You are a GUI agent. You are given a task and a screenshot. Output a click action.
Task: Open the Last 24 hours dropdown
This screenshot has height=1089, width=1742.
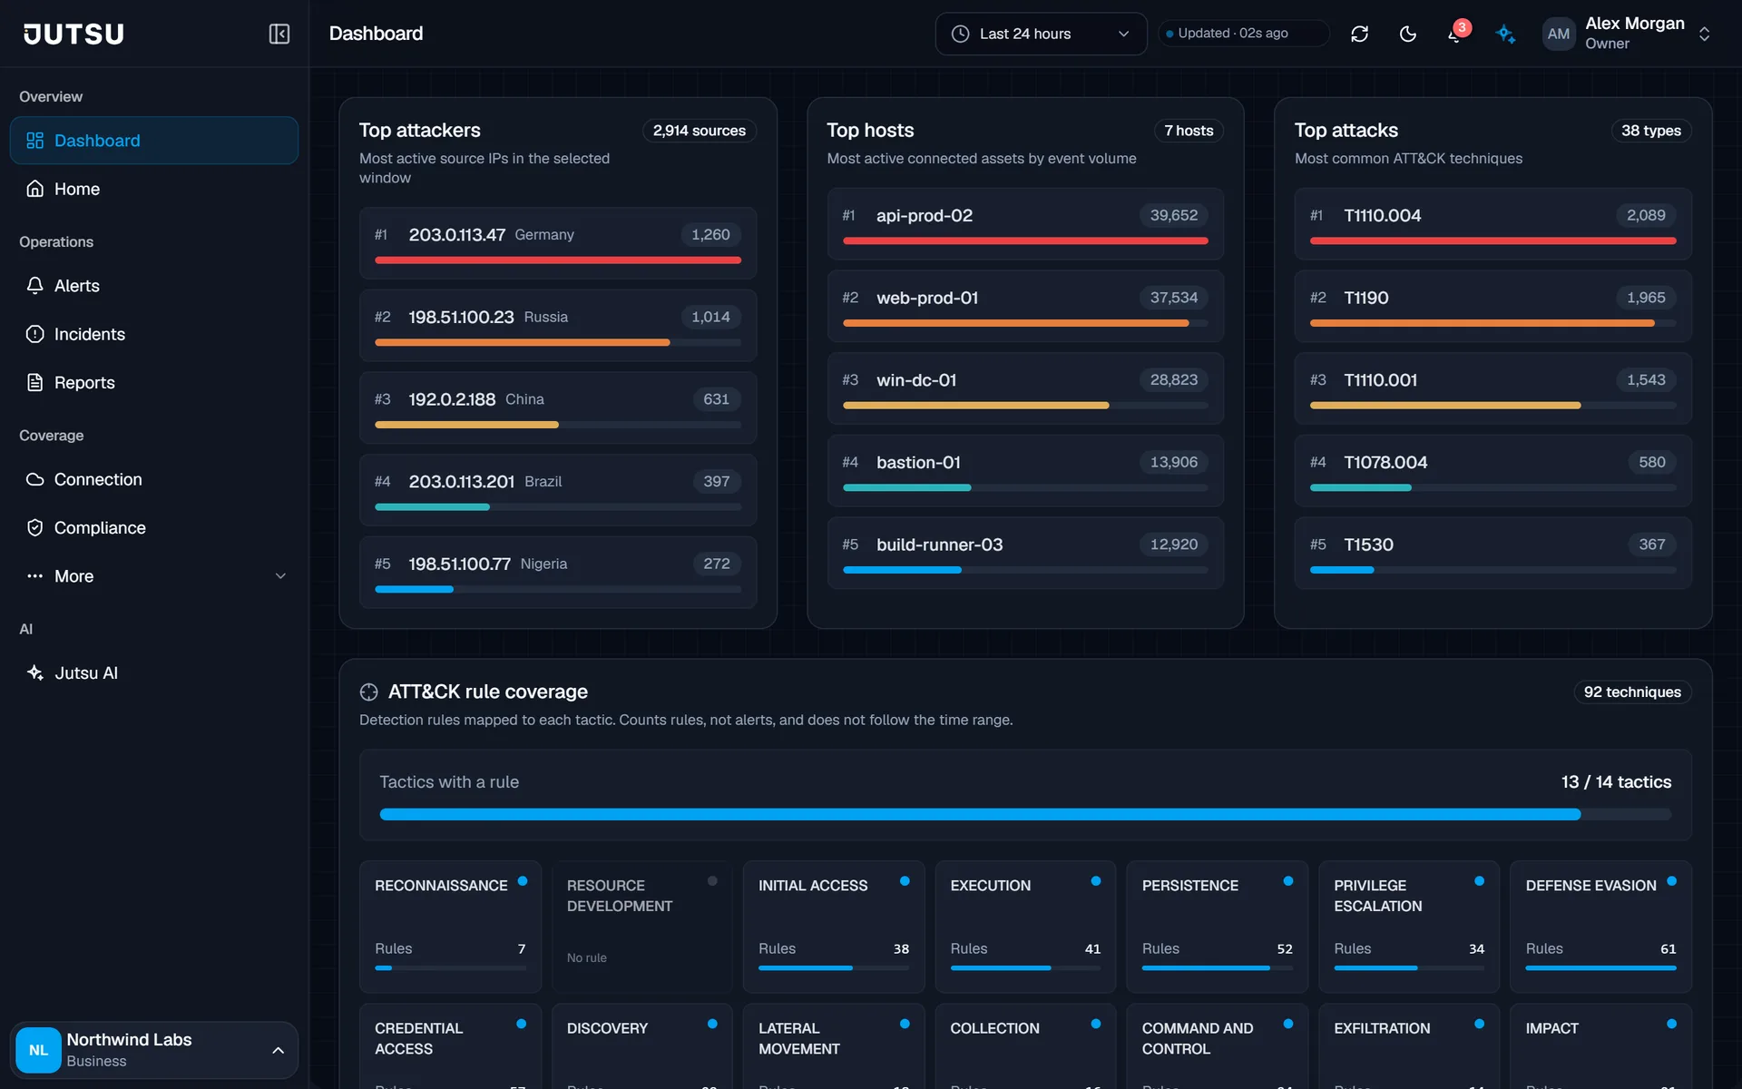1041,34
